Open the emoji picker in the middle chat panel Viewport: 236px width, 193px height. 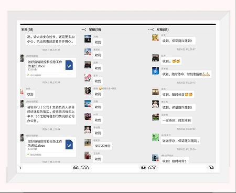tap(143, 168)
